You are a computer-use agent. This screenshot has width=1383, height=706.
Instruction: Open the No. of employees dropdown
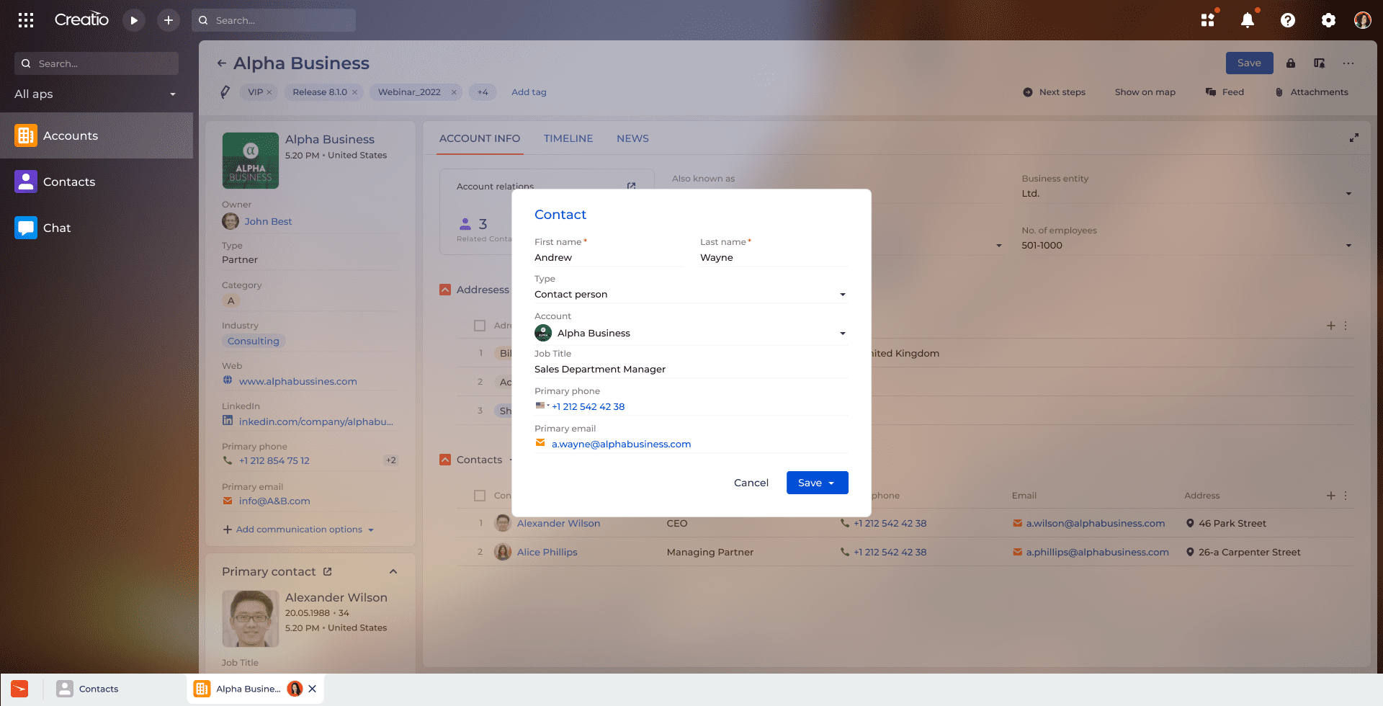point(1348,246)
